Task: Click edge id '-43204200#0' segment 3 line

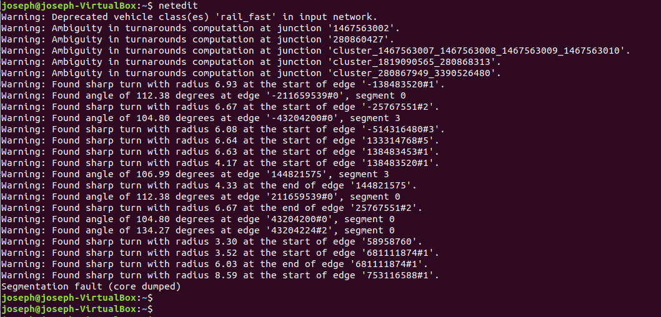Action: pos(201,118)
